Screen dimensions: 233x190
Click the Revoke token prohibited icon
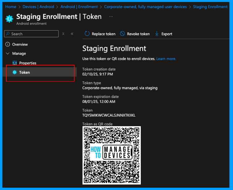pyautogui.click(x=123, y=34)
